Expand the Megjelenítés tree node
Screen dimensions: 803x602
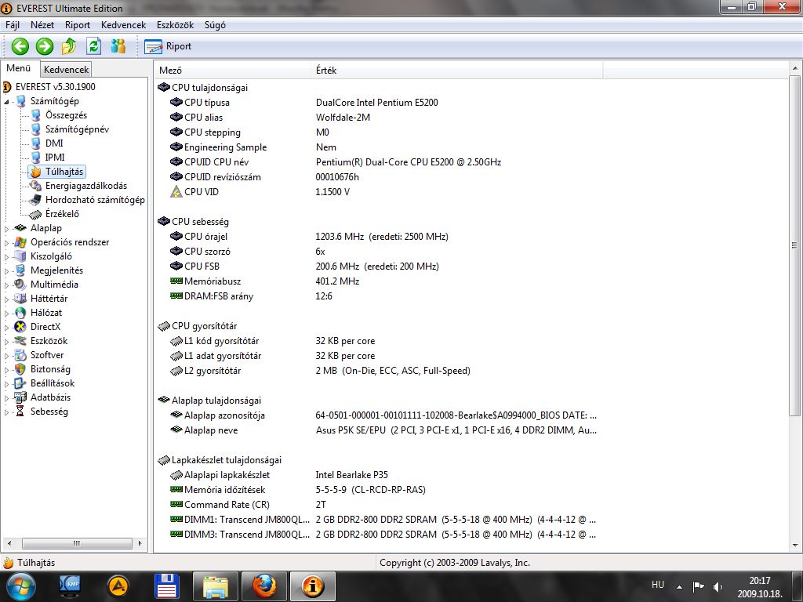(6, 270)
